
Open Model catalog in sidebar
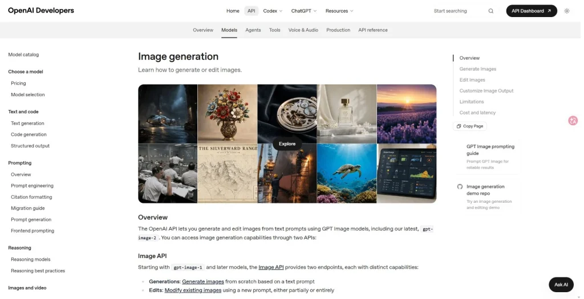point(23,55)
